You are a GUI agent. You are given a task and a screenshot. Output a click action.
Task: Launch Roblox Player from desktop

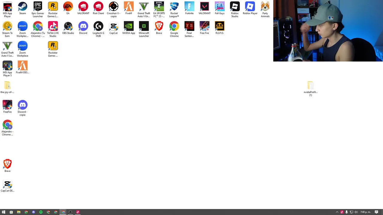click(x=250, y=8)
